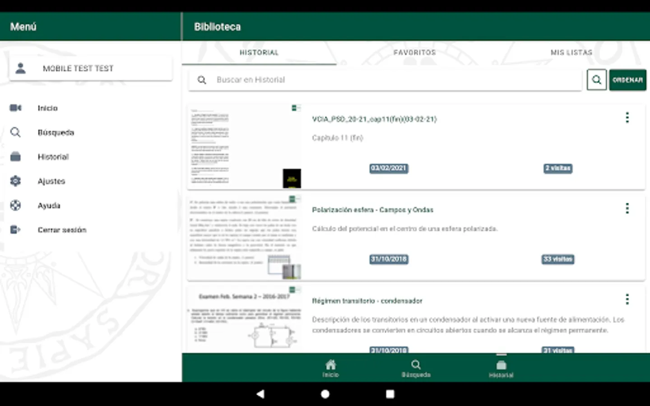Click the Ajustes gear icon

click(15, 181)
